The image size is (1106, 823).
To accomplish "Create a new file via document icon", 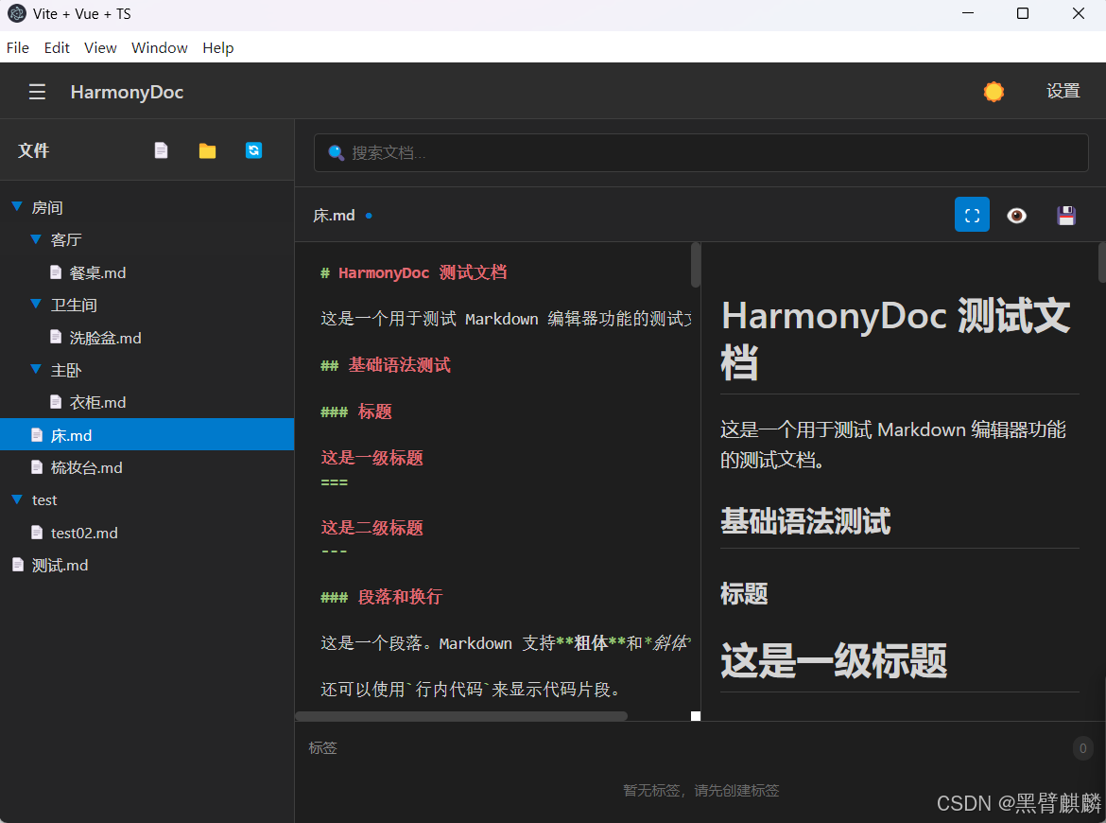I will point(161,150).
